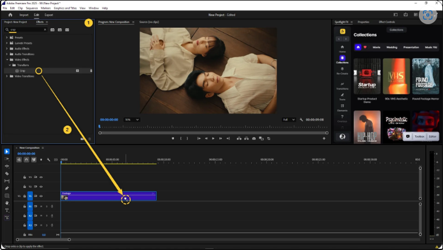Open the button editor plus icon
Image resolution: width=443 pixels, height=250 pixels.
[x=324, y=138]
